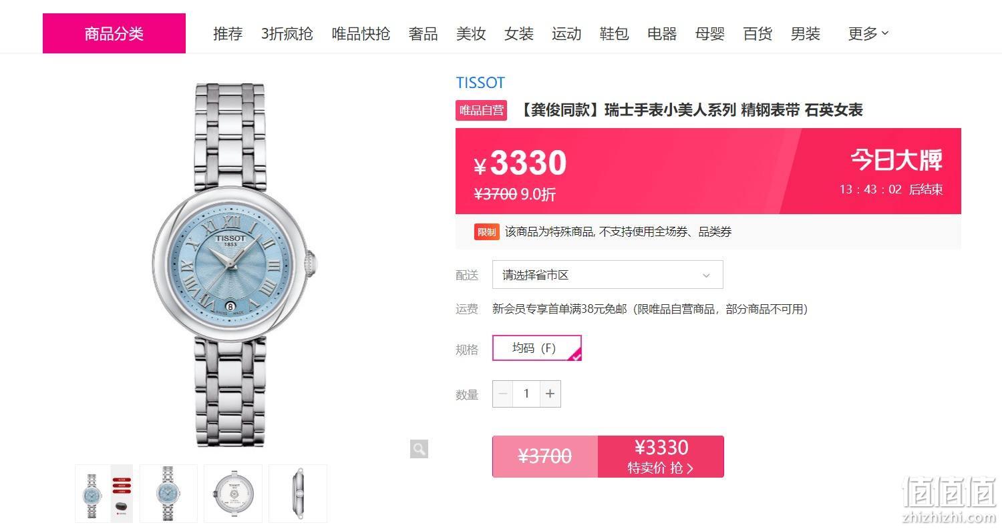Open the 3折疯抢 section
1002x529 pixels.
tap(287, 33)
